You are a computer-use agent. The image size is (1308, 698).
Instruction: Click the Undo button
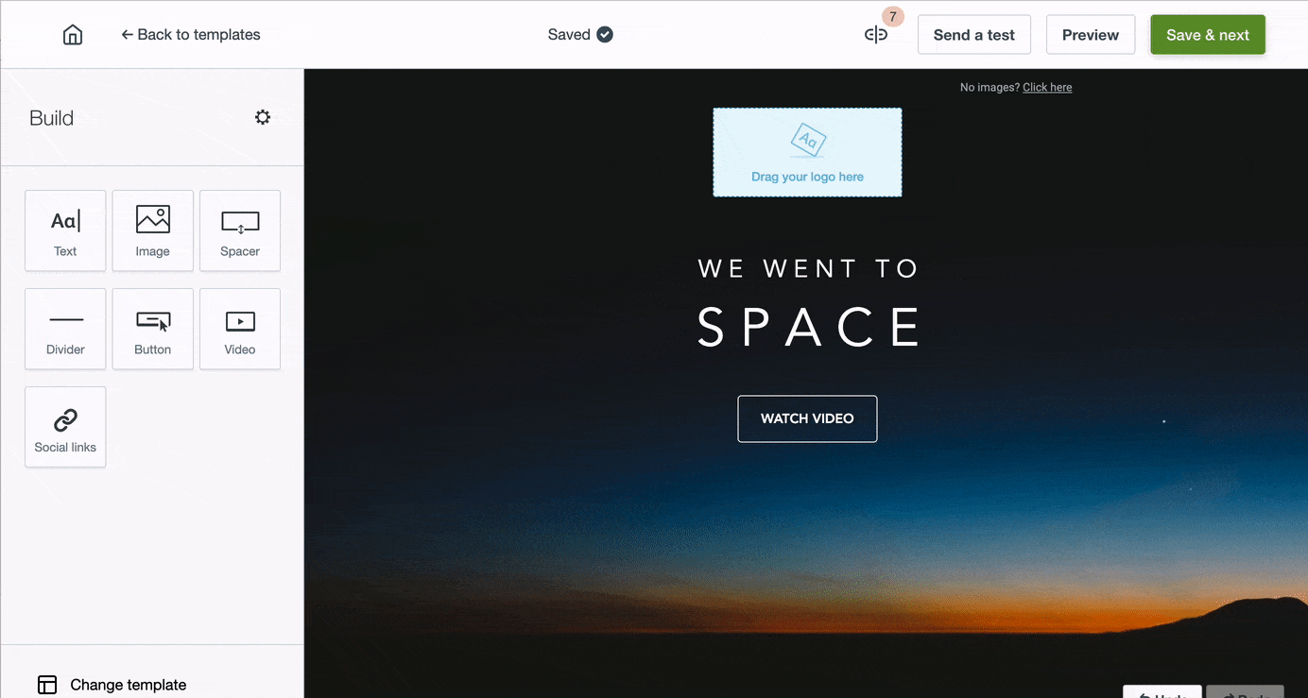(x=1162, y=692)
